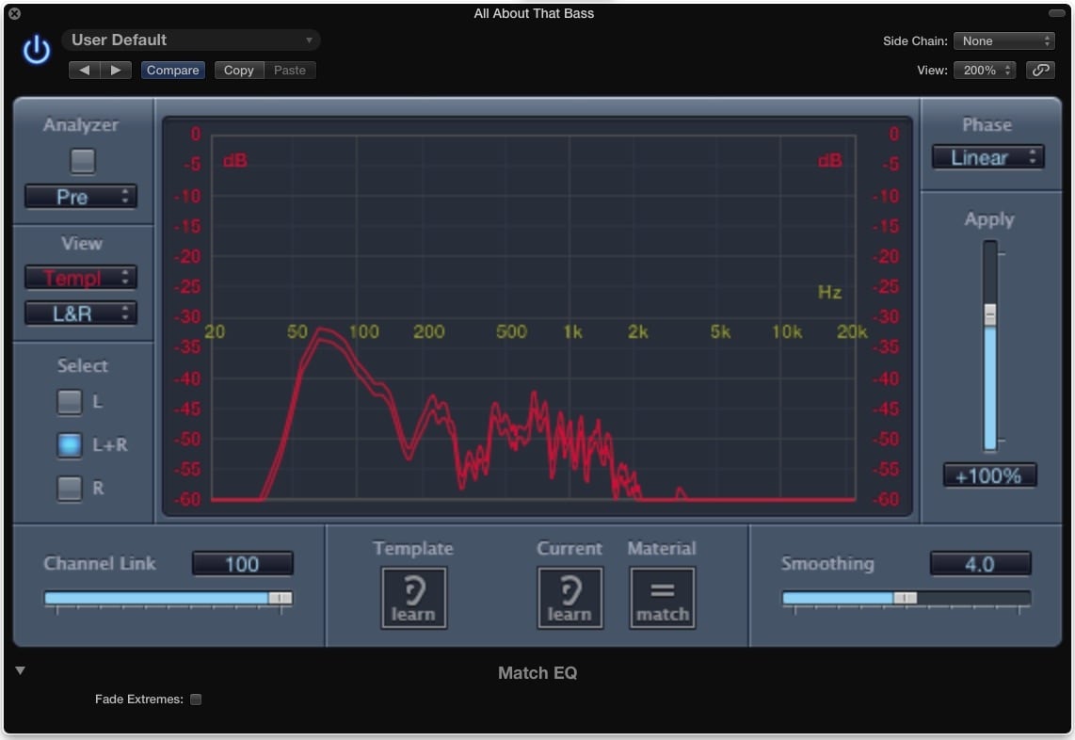Click the Template learn ear button
This screenshot has height=740, width=1075.
pyautogui.click(x=413, y=598)
